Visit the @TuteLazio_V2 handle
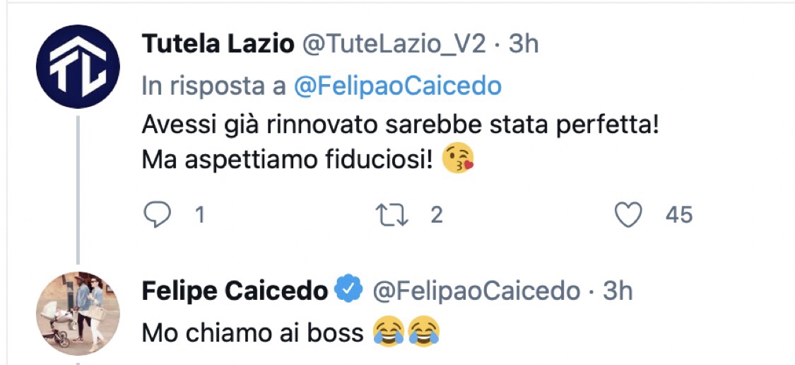The height and width of the screenshot is (365, 795). pos(394,44)
